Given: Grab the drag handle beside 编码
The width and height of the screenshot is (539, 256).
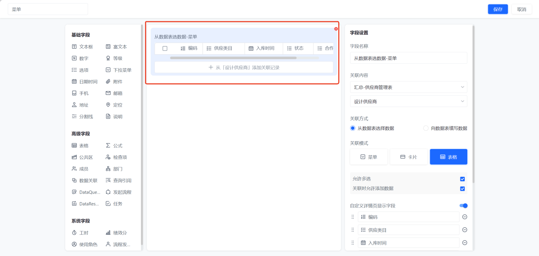Looking at the screenshot, I should tap(353, 217).
